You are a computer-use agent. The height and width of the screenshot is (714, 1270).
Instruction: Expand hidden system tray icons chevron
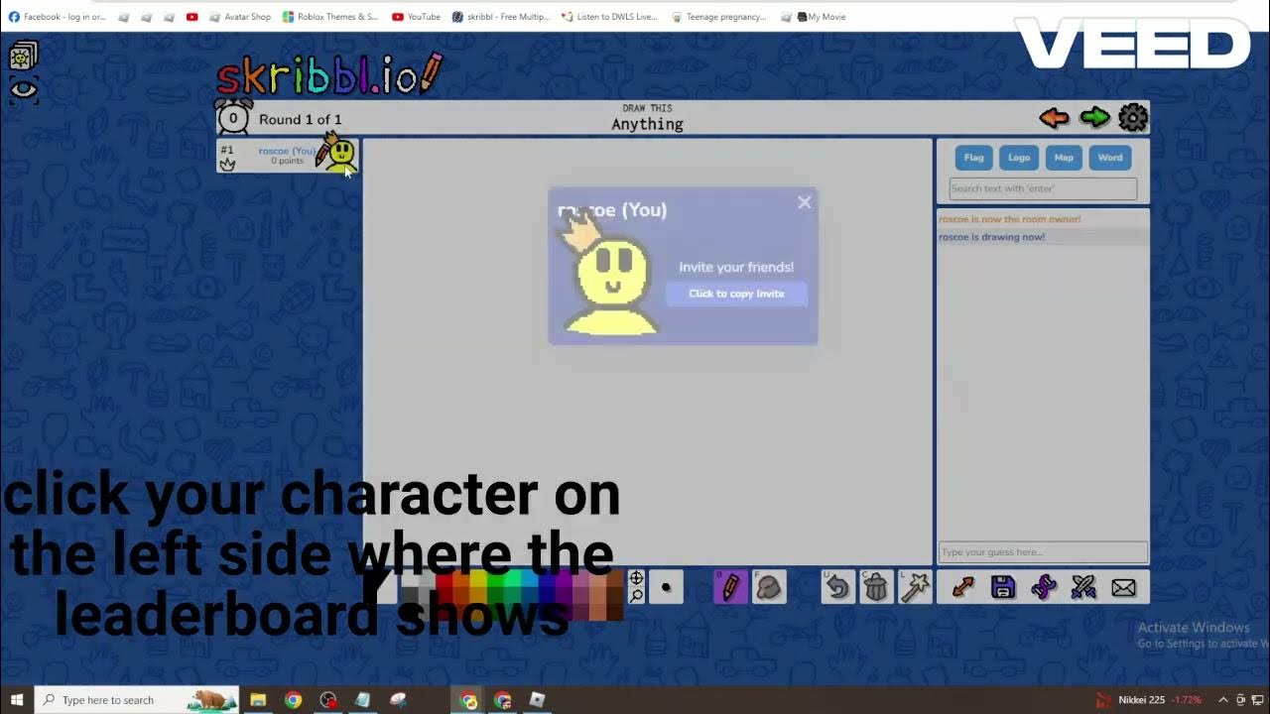1223,700
